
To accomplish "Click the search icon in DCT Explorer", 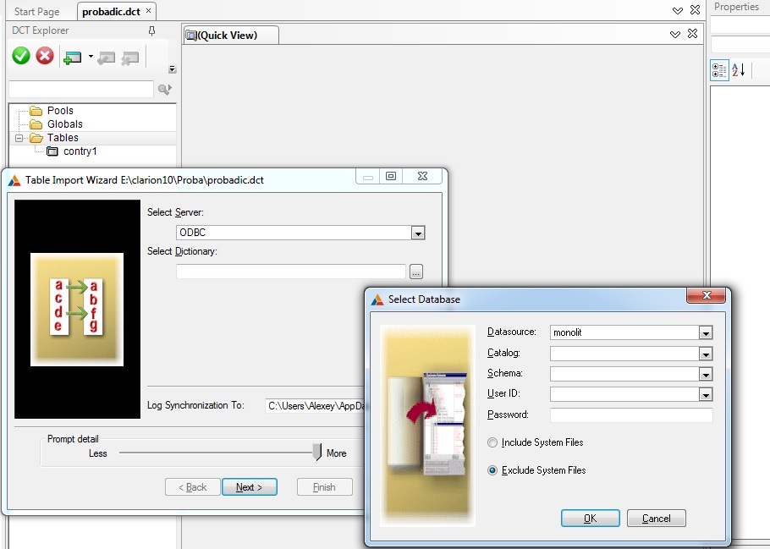I will tap(164, 89).
